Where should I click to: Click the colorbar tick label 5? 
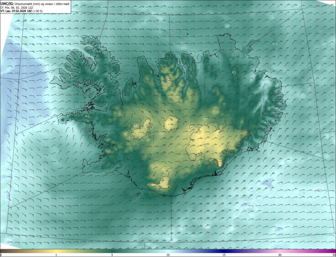pyautogui.click(x=112, y=255)
